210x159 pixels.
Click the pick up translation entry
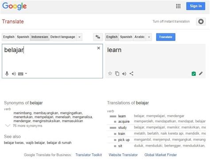124,140
